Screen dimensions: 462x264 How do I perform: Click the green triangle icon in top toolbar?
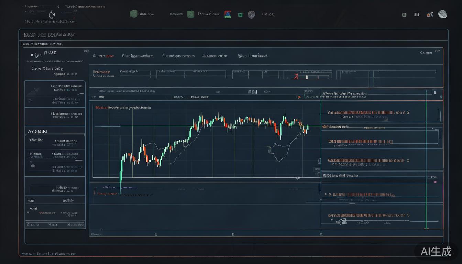pos(191,14)
